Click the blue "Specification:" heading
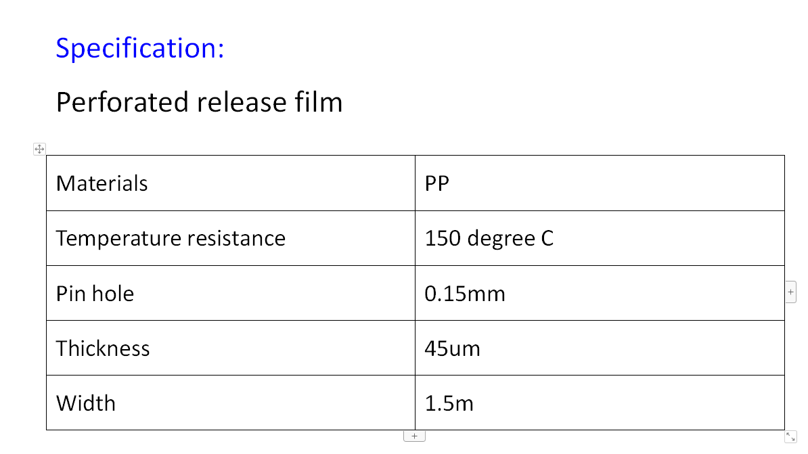This screenshot has width=808, height=454. tap(139, 48)
